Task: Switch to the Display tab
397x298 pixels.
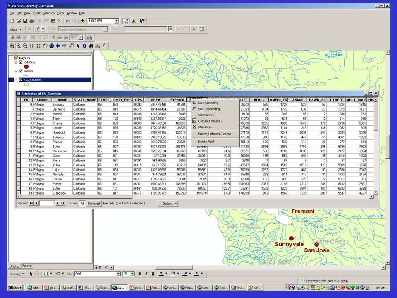Action: click(14, 266)
